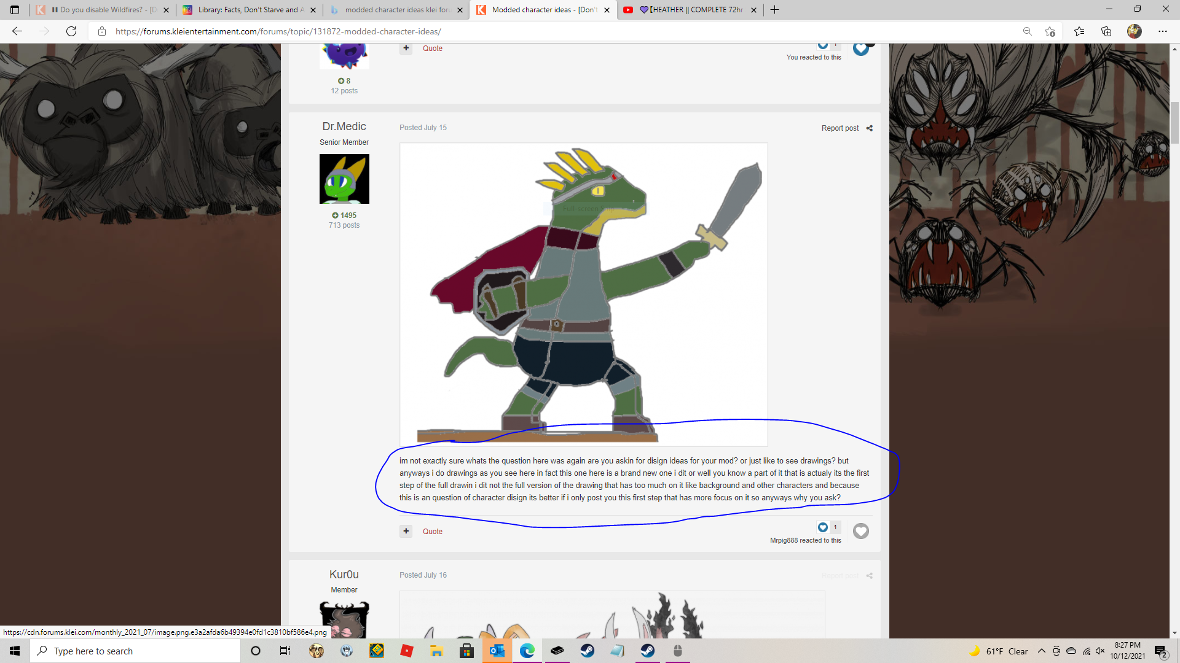The width and height of the screenshot is (1180, 663).
Task: Switch to the Do you disable Wildfires tab
Action: (x=102, y=10)
